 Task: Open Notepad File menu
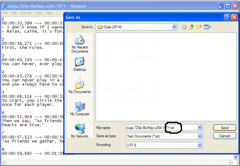click(x=5, y=13)
